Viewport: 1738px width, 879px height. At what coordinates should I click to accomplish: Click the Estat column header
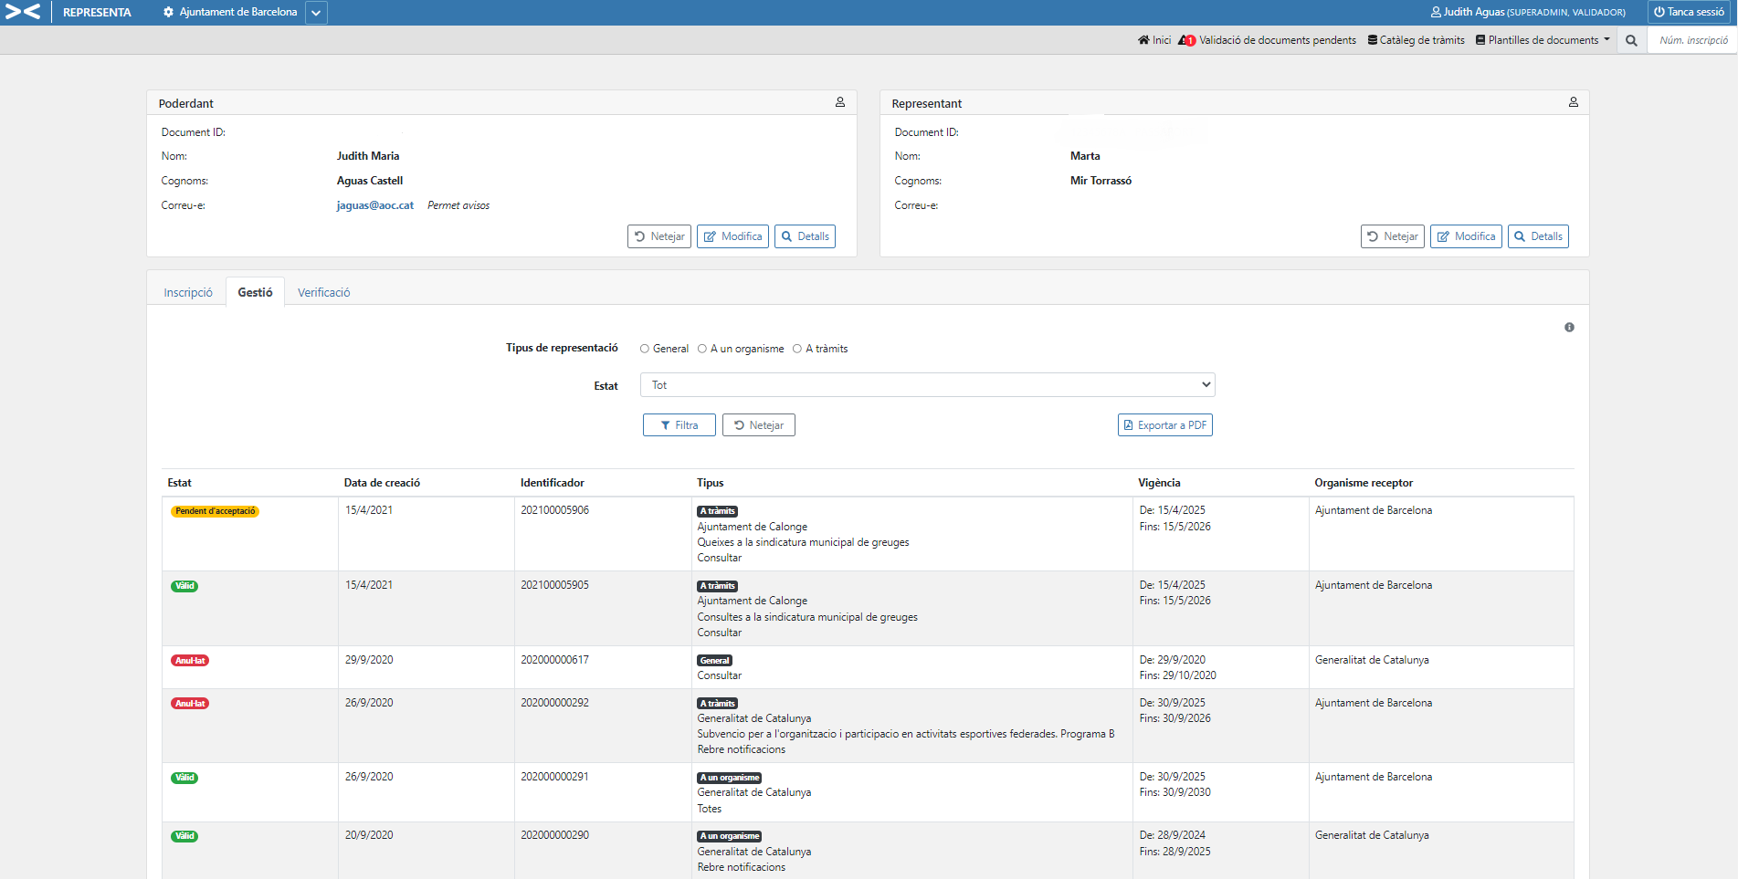[180, 483]
